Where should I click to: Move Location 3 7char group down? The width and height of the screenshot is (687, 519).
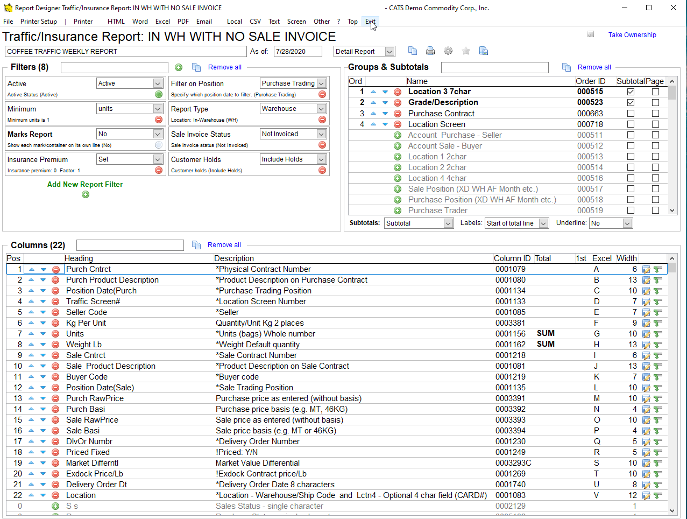coord(385,92)
